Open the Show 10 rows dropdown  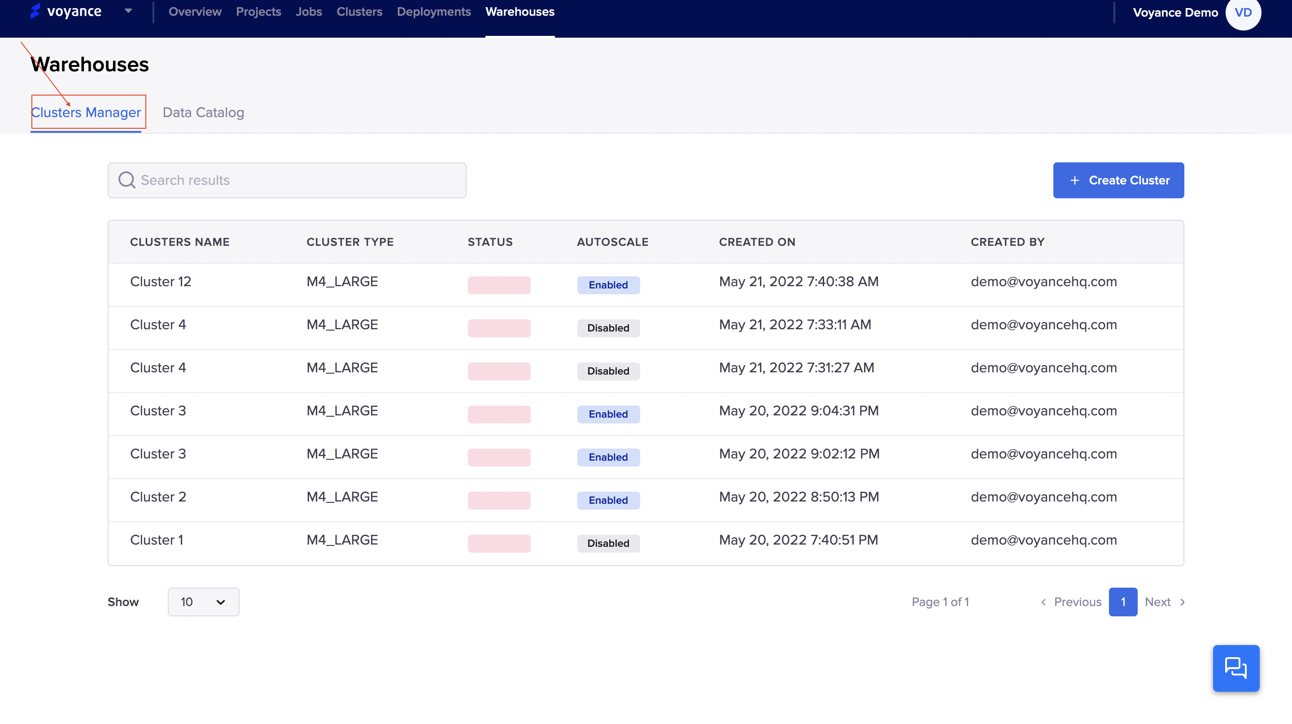point(203,602)
